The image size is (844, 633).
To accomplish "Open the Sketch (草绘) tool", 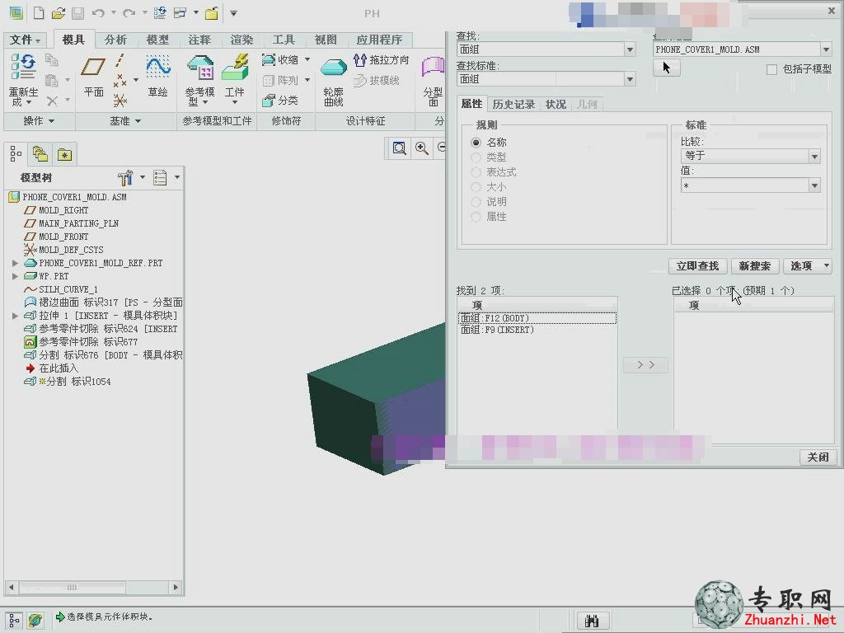I will [157, 77].
